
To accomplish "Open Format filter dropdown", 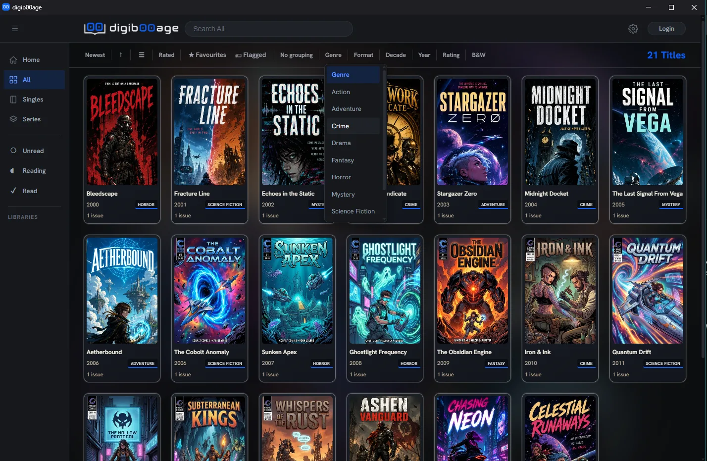I will pyautogui.click(x=363, y=55).
